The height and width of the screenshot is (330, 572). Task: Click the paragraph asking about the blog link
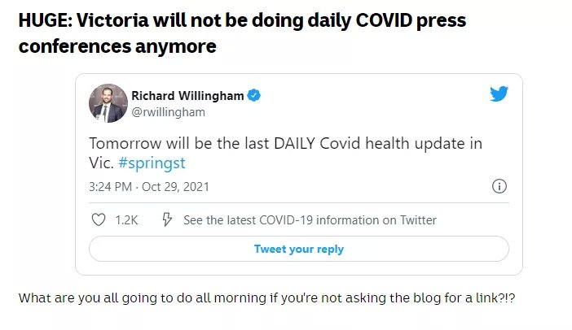pyautogui.click(x=266, y=298)
